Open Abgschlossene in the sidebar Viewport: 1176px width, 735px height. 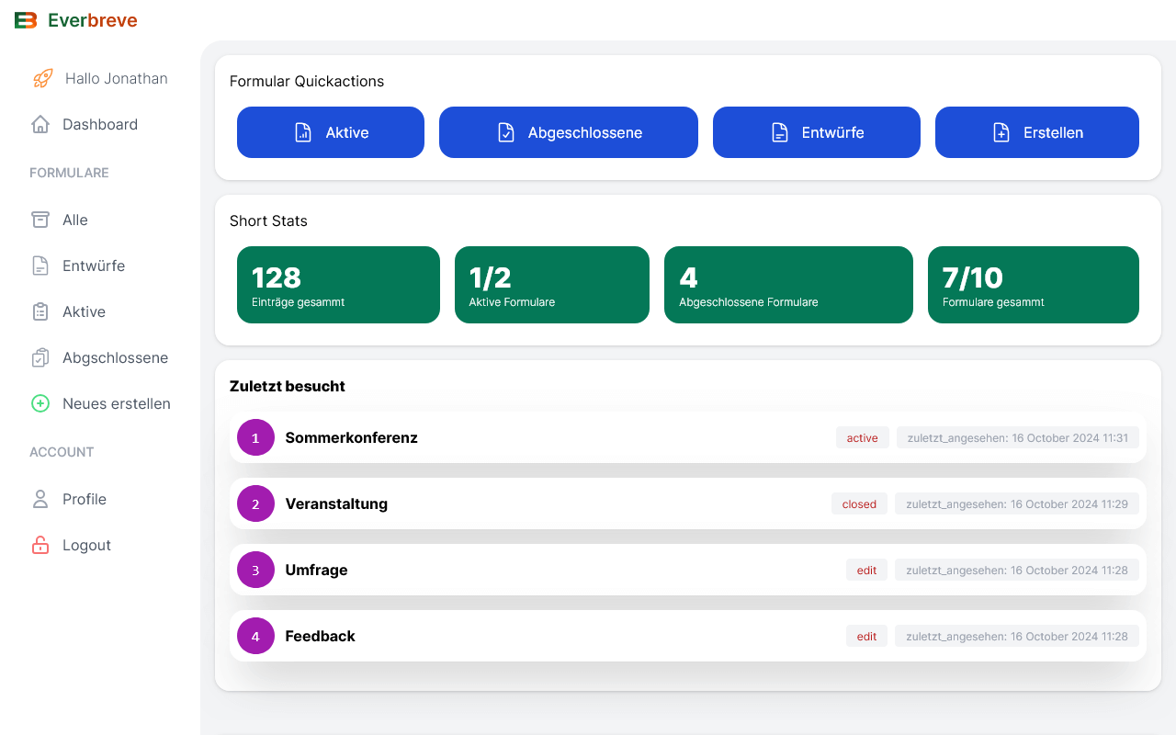[100, 357]
